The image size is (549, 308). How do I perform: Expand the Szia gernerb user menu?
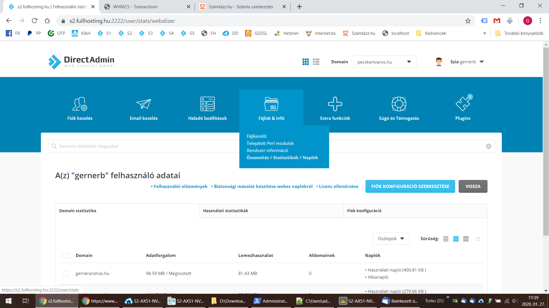467,62
